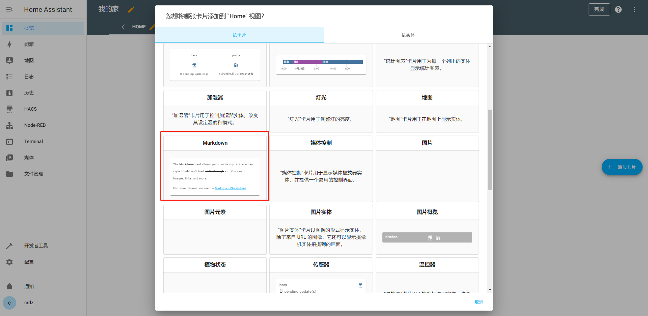Select the 按卡片 tab
The width and height of the screenshot is (648, 316).
point(239,35)
